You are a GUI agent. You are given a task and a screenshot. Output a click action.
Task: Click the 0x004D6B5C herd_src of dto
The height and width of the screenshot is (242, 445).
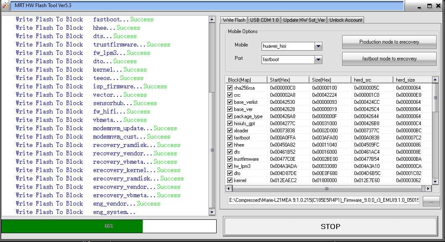(x=367, y=173)
